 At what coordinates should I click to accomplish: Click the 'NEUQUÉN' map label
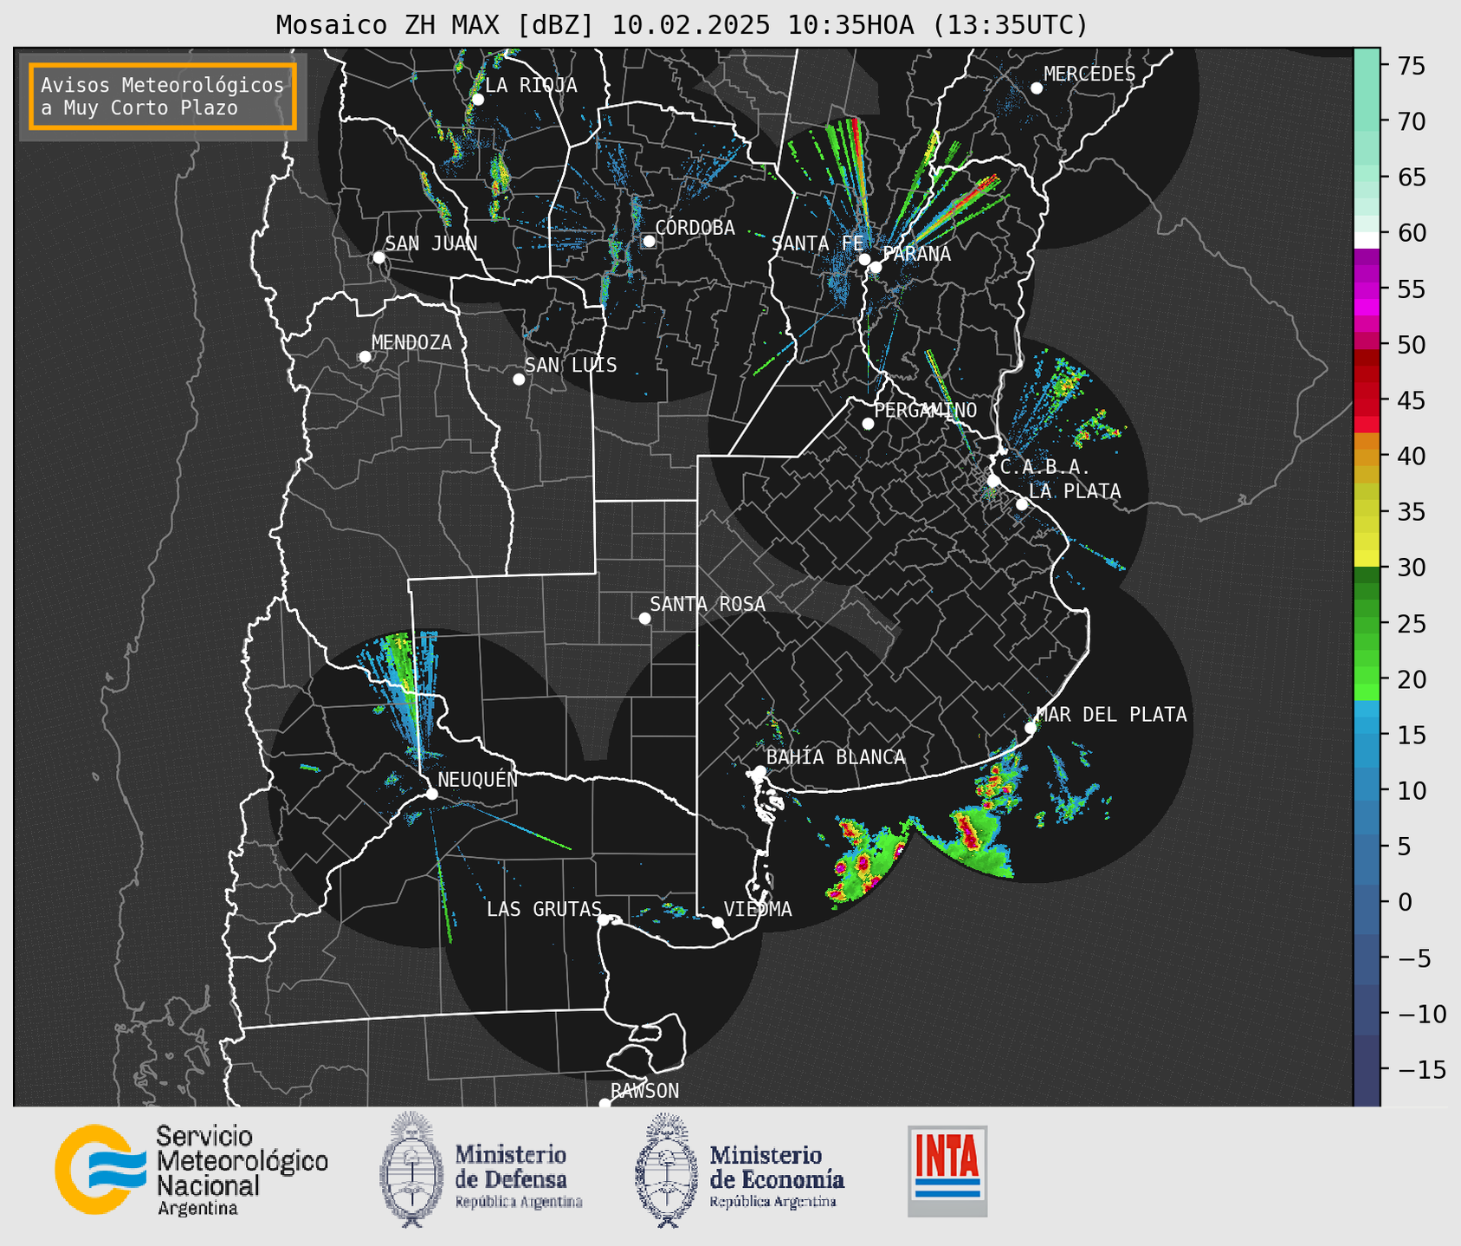(x=478, y=779)
